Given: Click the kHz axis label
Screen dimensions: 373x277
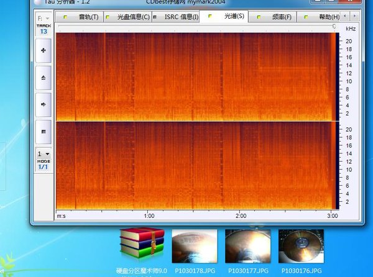Looking at the screenshot, I should [351, 29].
